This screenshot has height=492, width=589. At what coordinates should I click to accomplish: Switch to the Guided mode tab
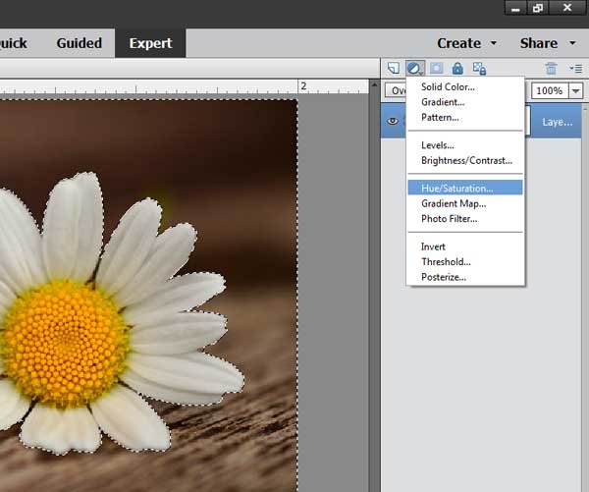[x=79, y=43]
